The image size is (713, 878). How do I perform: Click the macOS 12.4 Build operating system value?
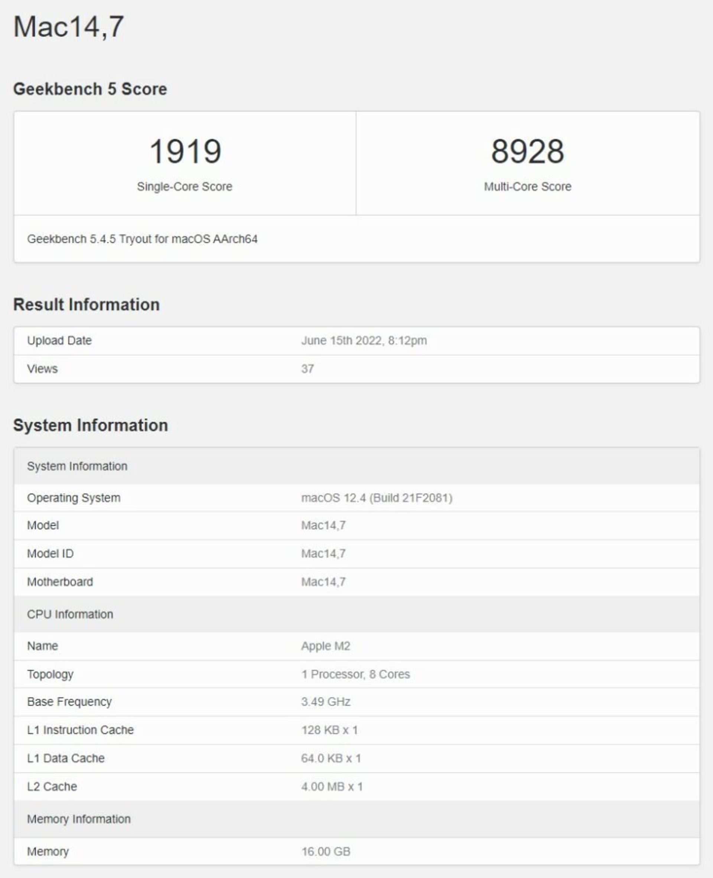[377, 498]
